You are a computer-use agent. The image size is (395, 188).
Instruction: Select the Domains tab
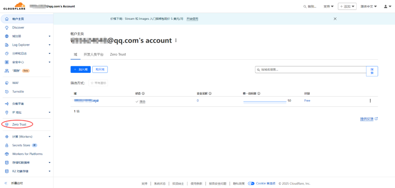click(75, 54)
